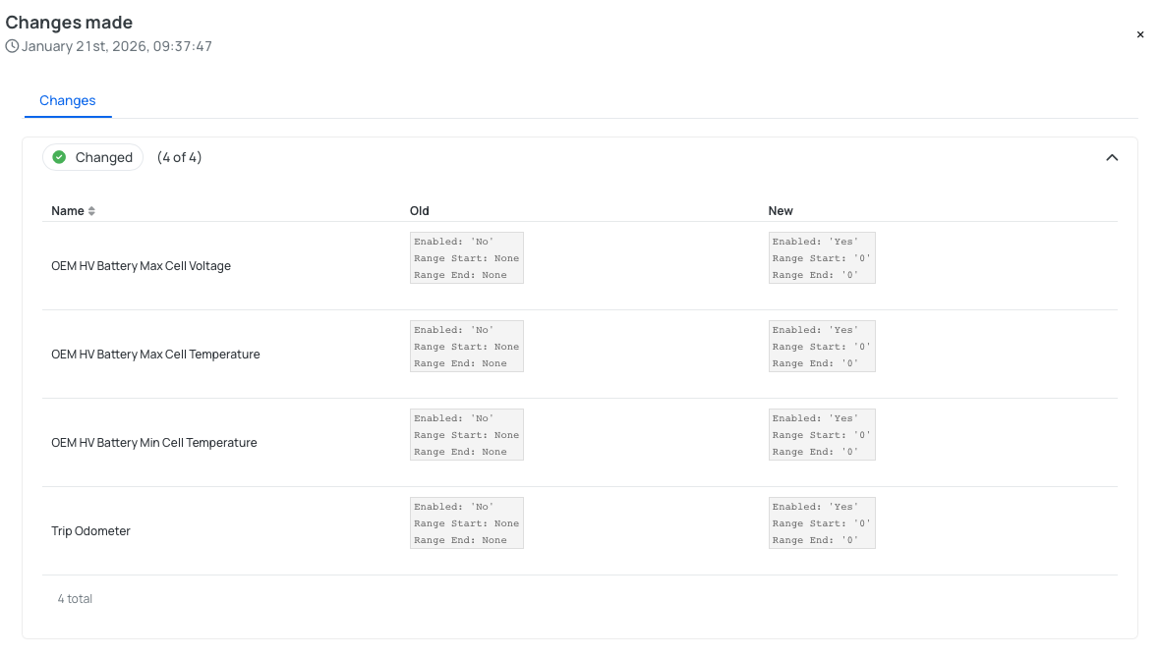Toggle the Changed filter chip

point(92,156)
